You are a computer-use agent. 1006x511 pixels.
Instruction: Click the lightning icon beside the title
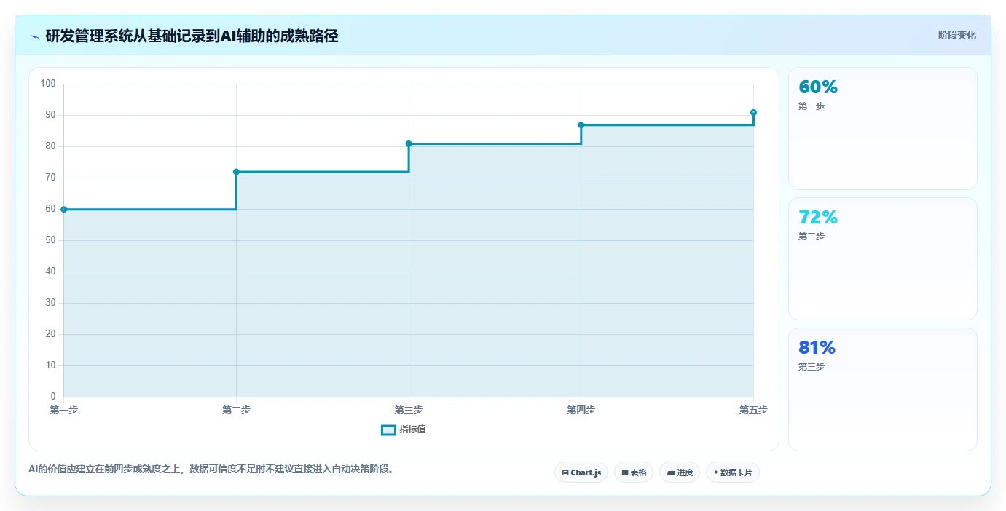point(34,36)
